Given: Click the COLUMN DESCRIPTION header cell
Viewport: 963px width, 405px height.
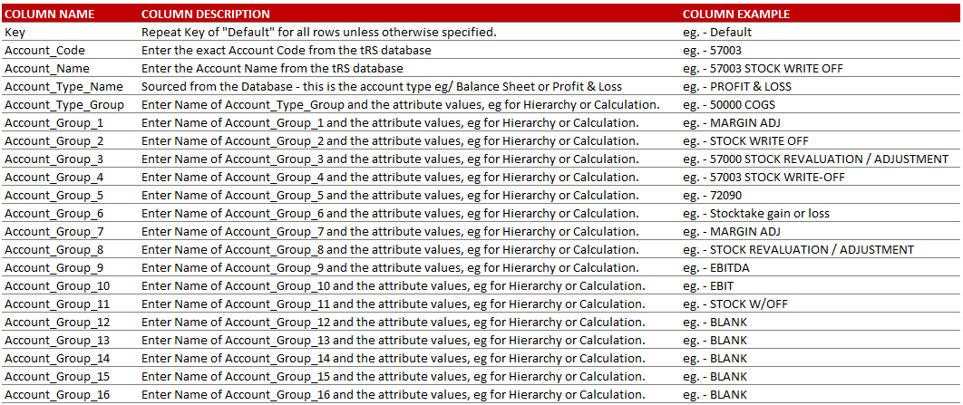Looking at the screenshot, I should click(x=206, y=14).
